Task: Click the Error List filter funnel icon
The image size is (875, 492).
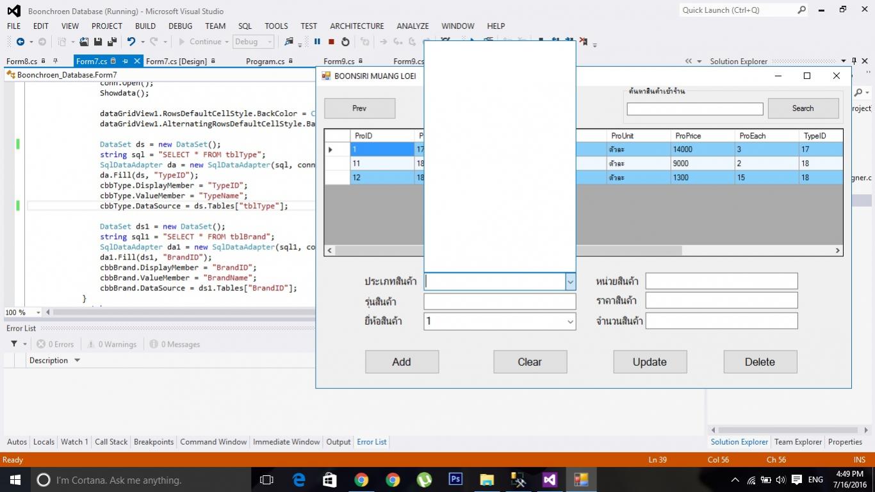Action: [14, 344]
